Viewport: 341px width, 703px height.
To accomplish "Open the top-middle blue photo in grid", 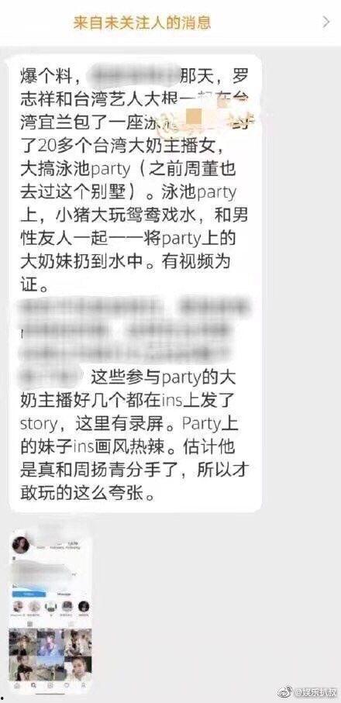I will (x=50, y=642).
